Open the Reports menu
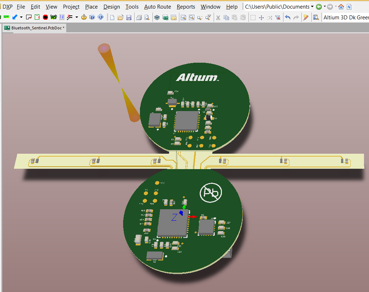The height and width of the screenshot is (292, 369). 186,7
